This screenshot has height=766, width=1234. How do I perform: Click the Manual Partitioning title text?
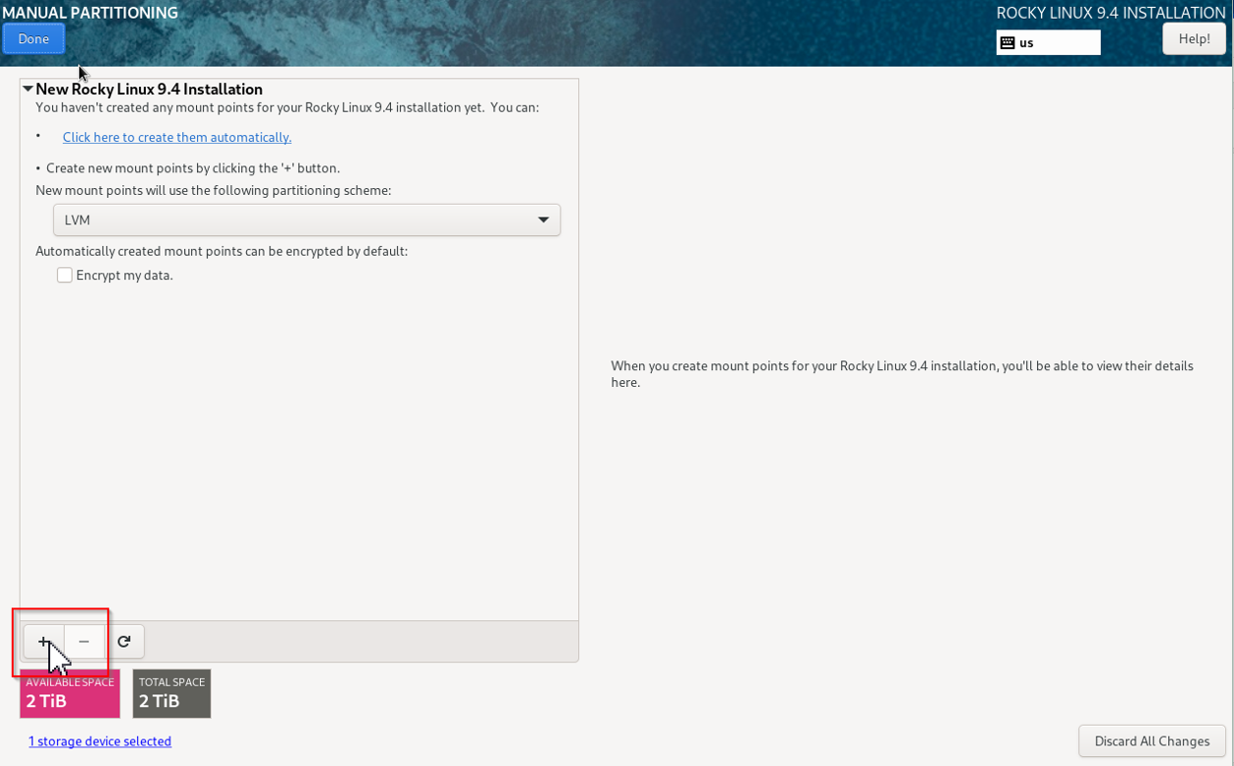(90, 13)
